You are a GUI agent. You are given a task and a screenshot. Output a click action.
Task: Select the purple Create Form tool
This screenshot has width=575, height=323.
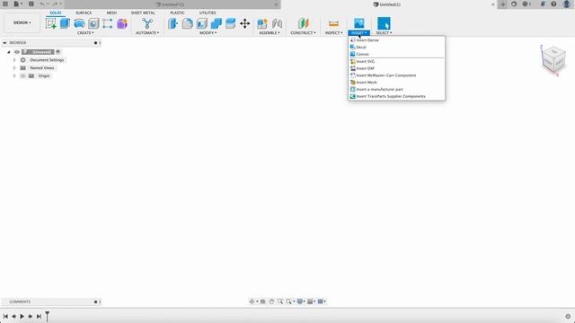coord(122,23)
